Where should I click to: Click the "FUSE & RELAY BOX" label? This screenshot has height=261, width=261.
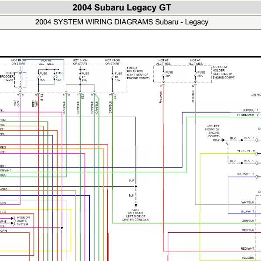click(135, 69)
